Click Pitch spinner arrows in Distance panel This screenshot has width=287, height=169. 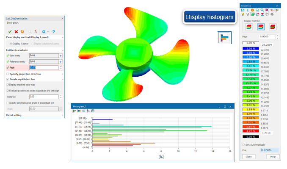point(278,37)
